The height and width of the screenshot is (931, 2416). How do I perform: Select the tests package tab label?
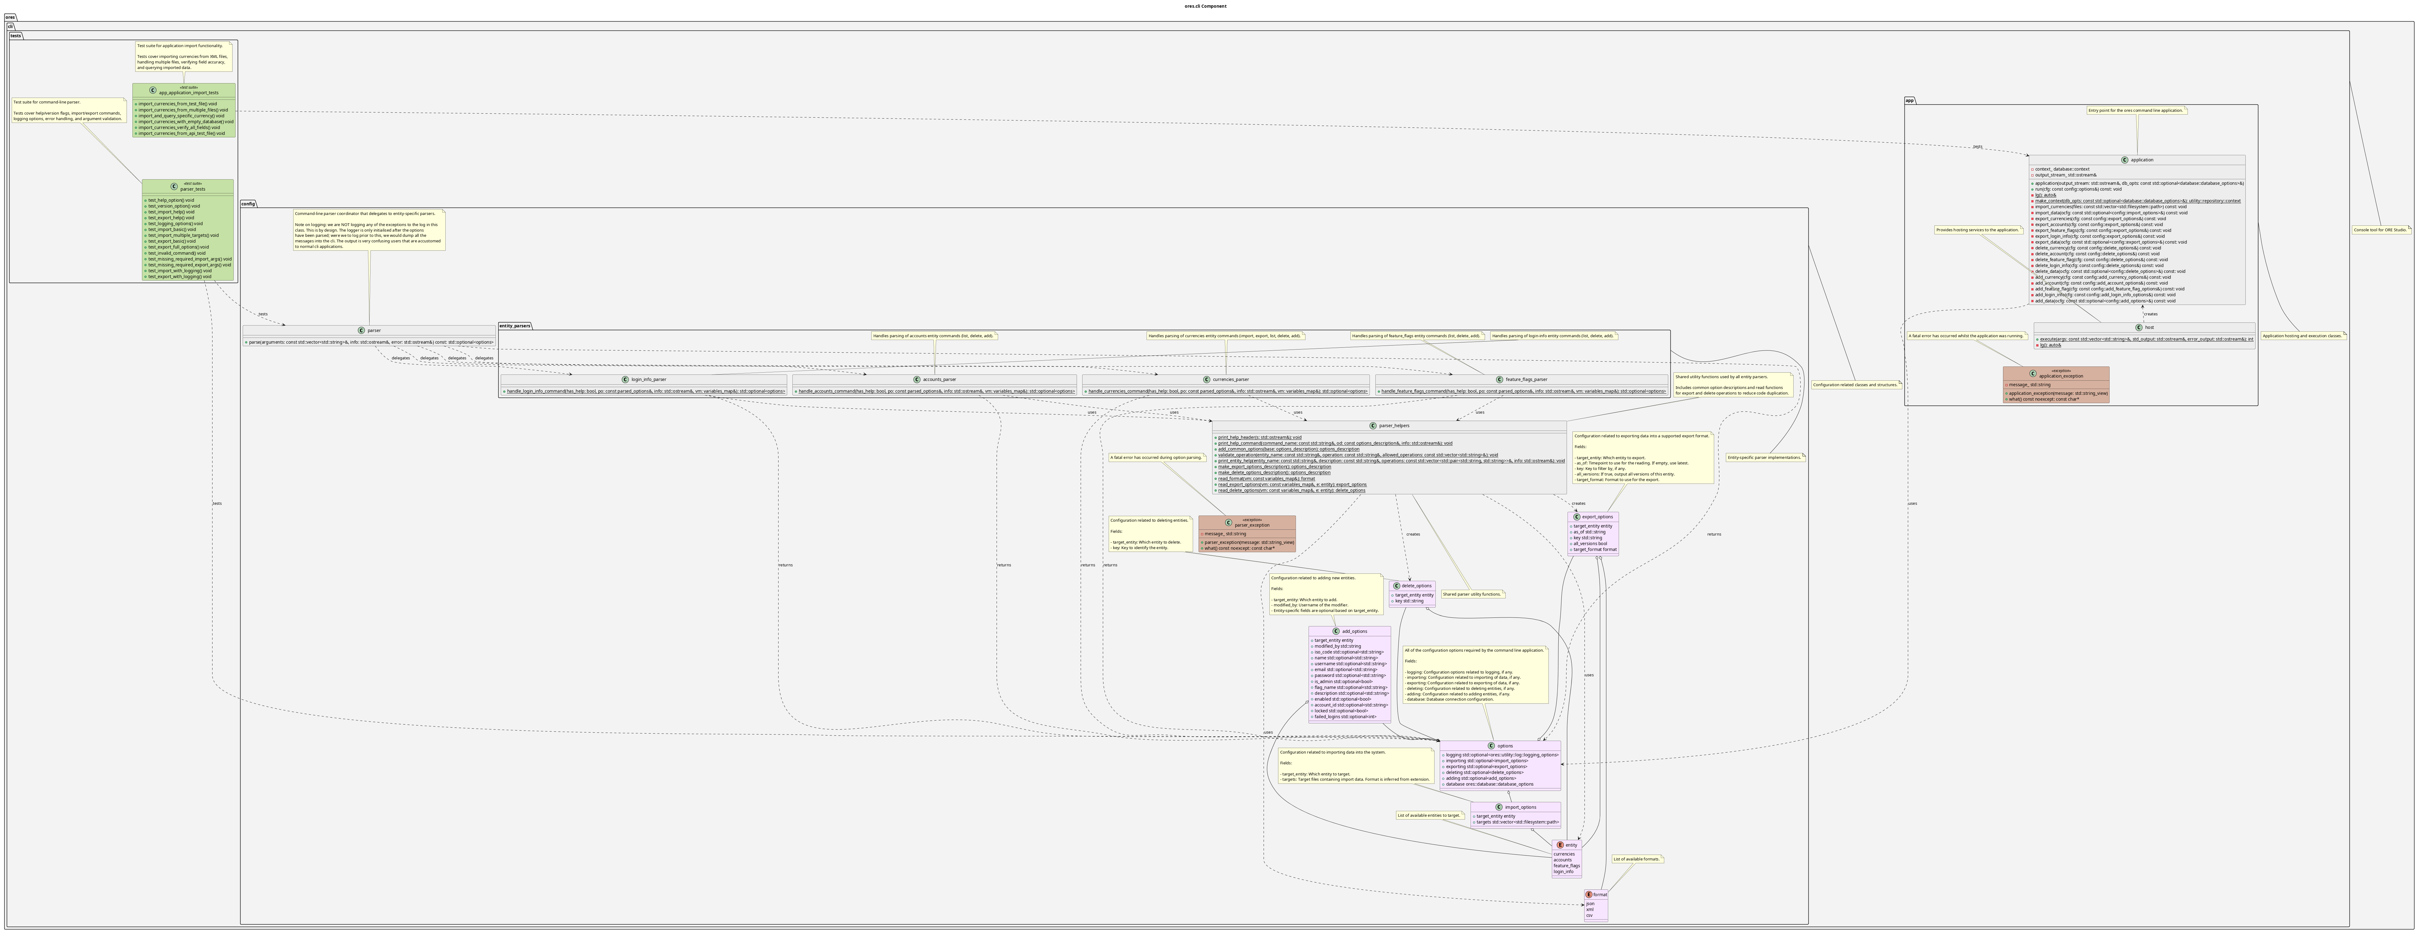coord(16,36)
